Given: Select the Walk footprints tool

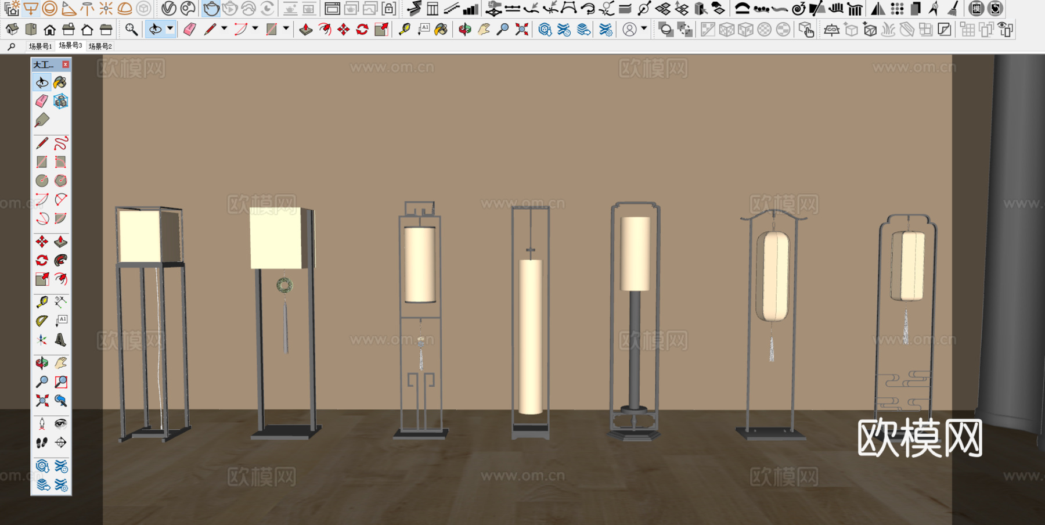Looking at the screenshot, I should coord(42,443).
